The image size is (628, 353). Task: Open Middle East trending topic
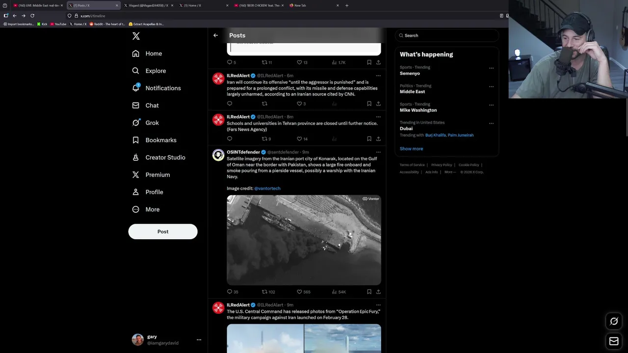tap(412, 92)
